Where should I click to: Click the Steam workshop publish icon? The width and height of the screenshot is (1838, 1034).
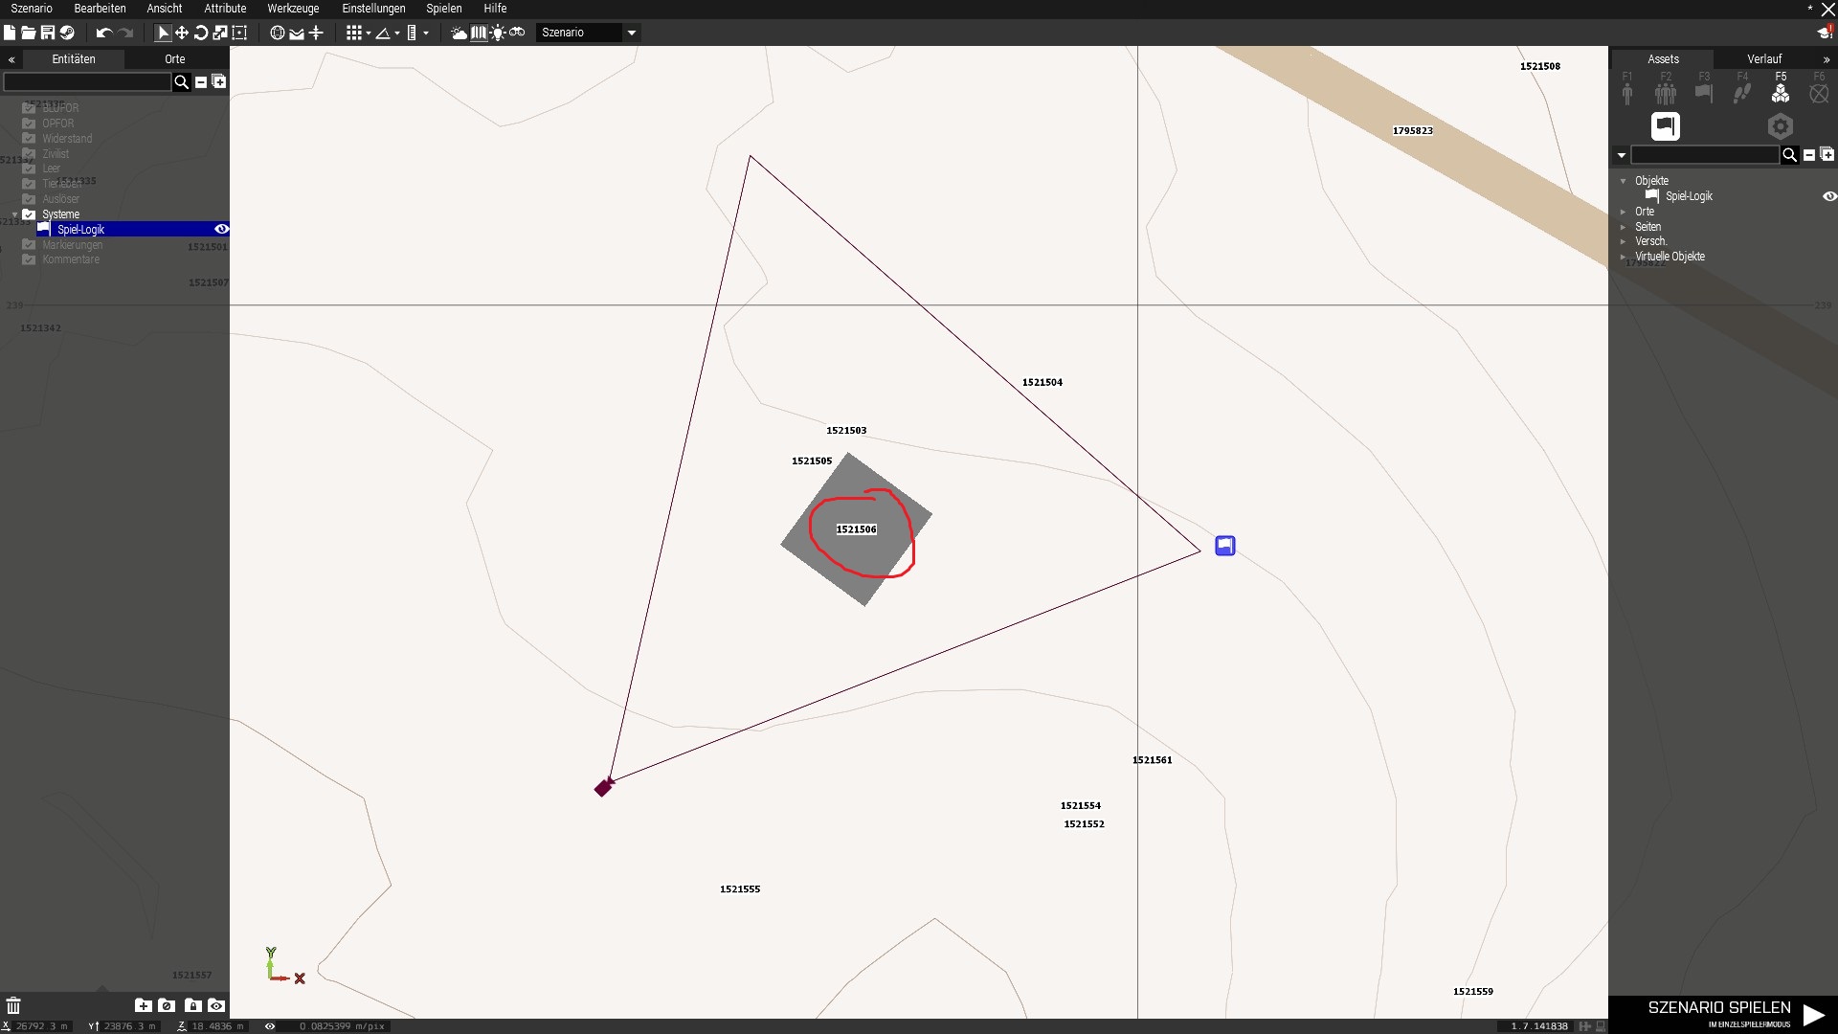(x=67, y=33)
